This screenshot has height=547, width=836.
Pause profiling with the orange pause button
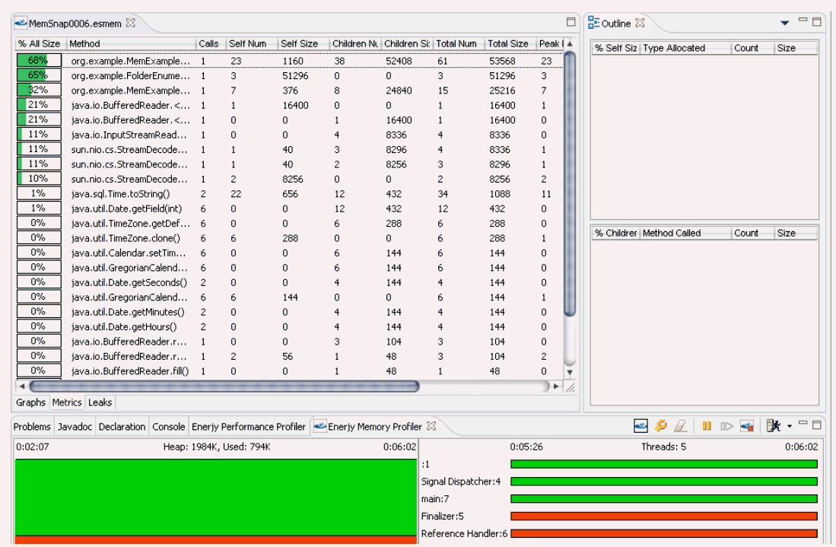pos(707,427)
